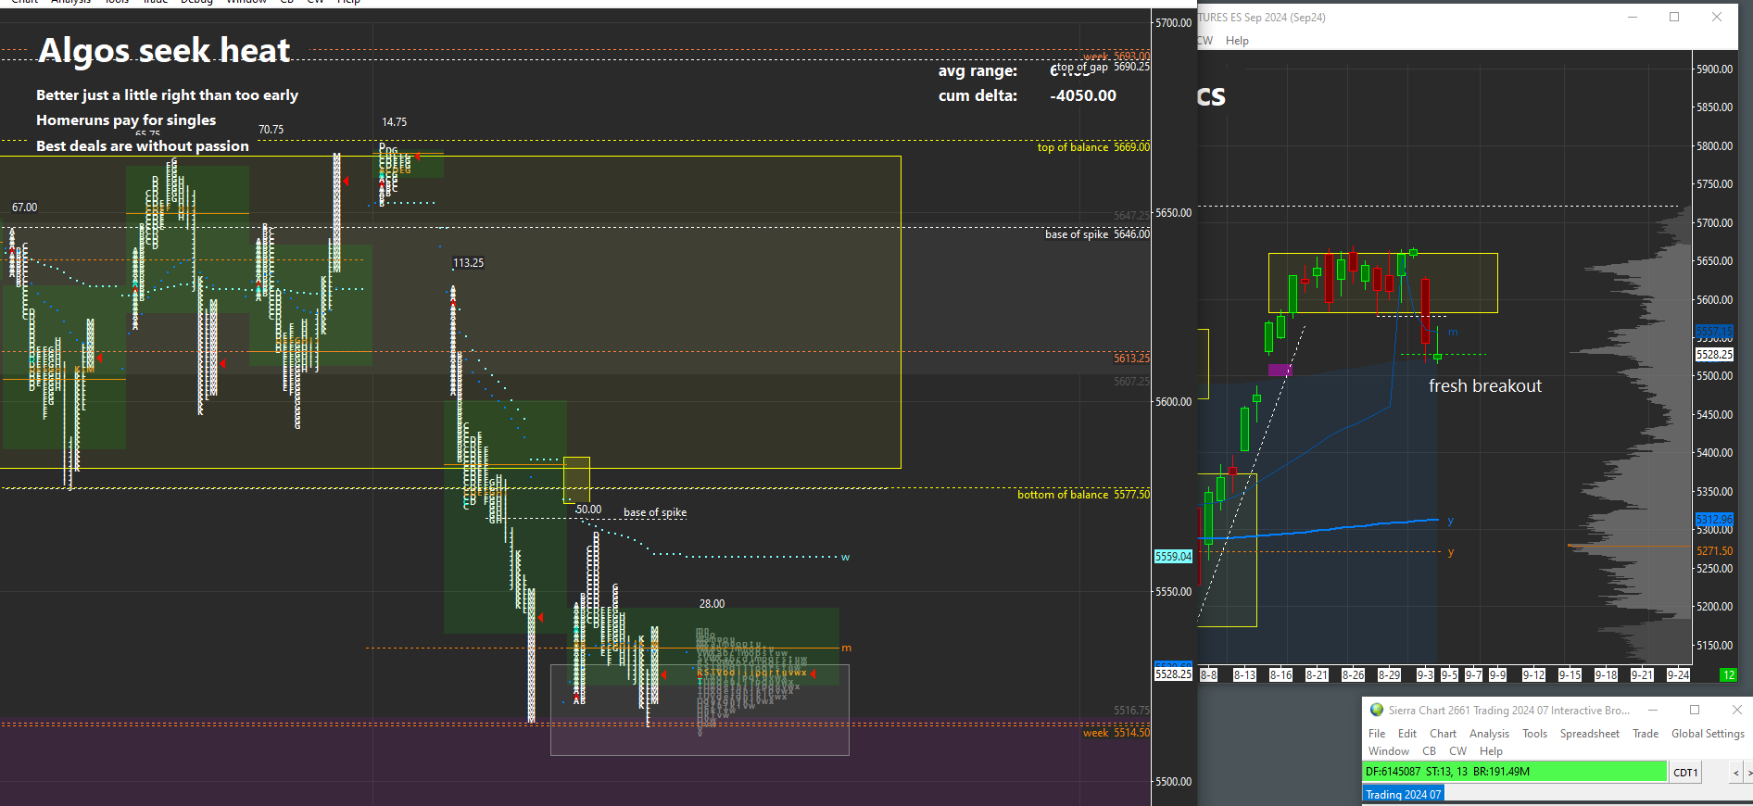The image size is (1753, 806).
Task: Open the Analysis menu in Sierra Chart window
Action: pos(1489,734)
